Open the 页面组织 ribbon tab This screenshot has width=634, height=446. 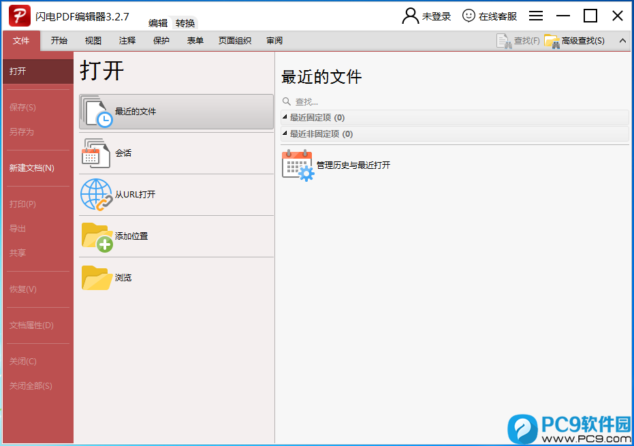pyautogui.click(x=235, y=40)
